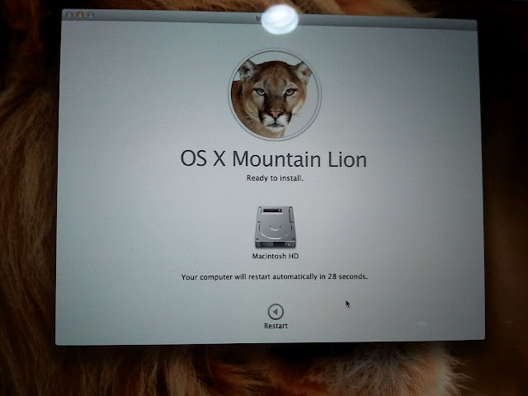528x396 pixels.
Task: Click the 'OS X Mountain Lion' heading
Action: (273, 159)
